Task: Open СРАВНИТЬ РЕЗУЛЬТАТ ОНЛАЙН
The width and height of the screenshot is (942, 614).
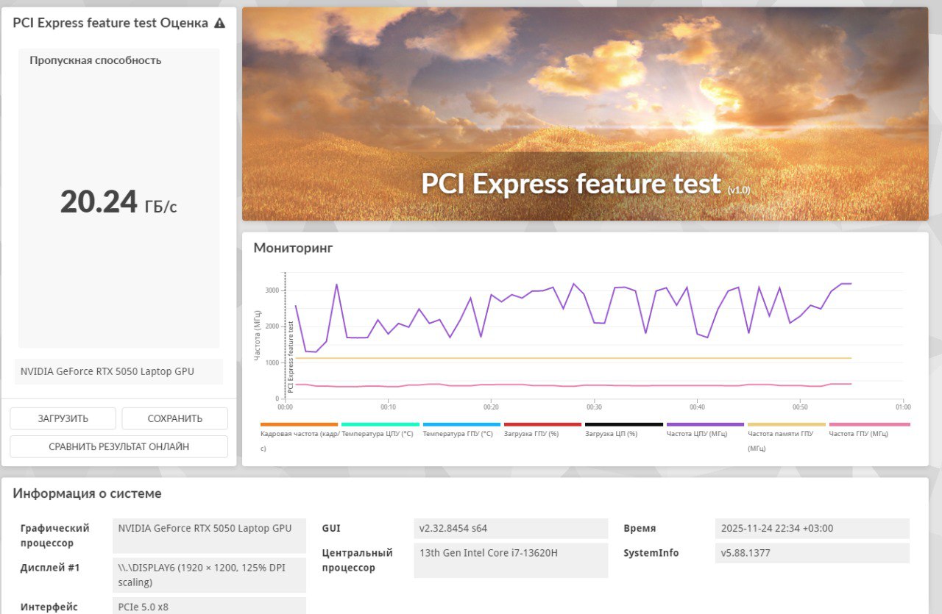Action: tap(118, 446)
